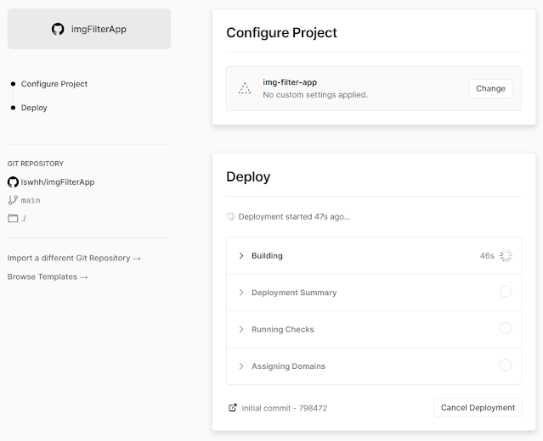The height and width of the screenshot is (441, 543).
Task: Open Import a different Git Repository link
Action: (74, 258)
